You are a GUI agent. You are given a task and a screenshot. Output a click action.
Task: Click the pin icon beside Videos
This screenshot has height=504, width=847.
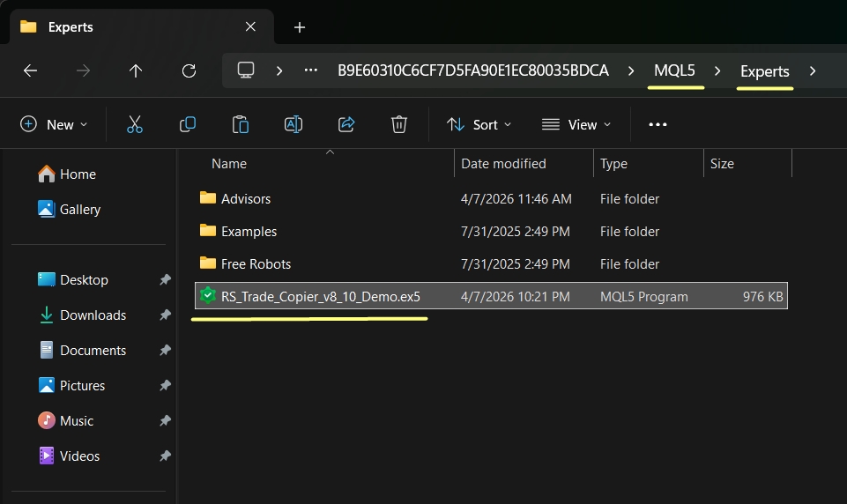166,456
